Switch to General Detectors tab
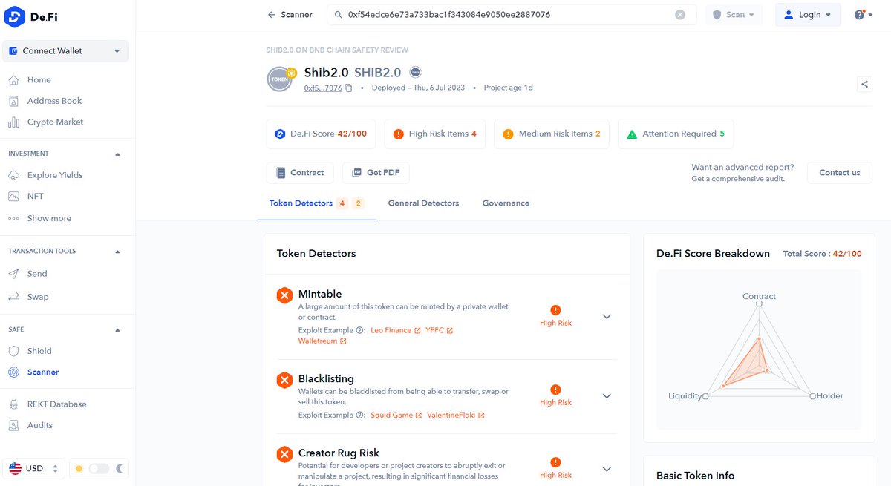 423,203
